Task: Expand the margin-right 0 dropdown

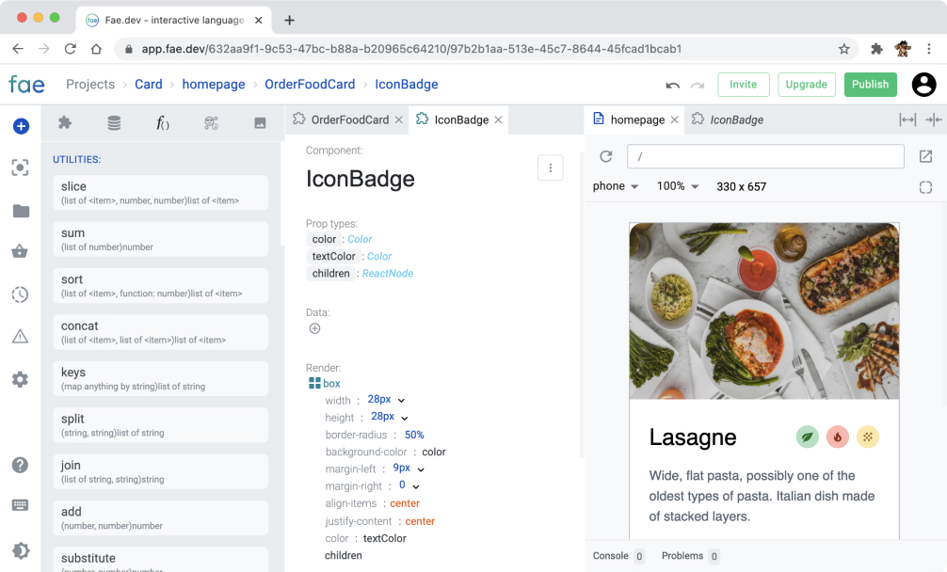Action: (416, 486)
